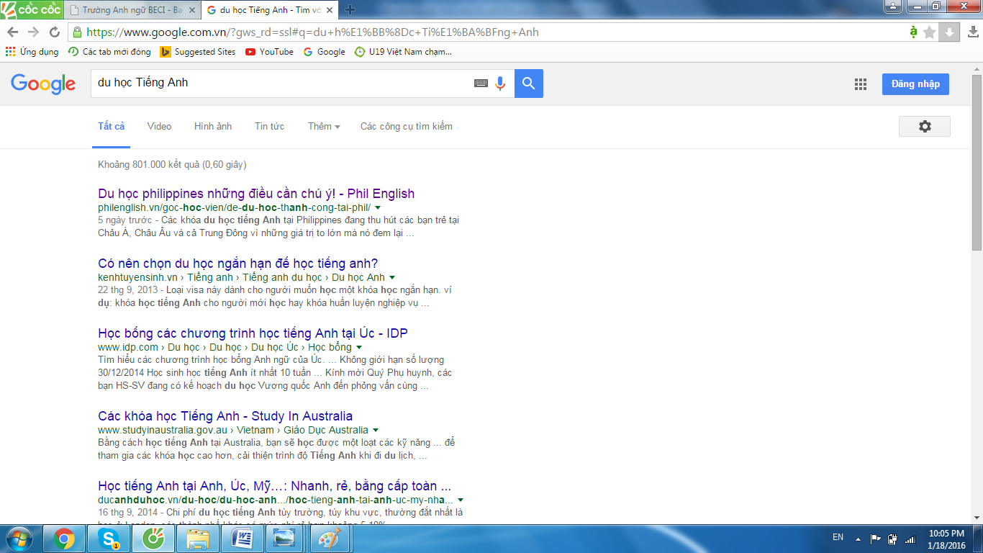
Task: Open the Google apps grid icon
Action: pyautogui.click(x=861, y=84)
